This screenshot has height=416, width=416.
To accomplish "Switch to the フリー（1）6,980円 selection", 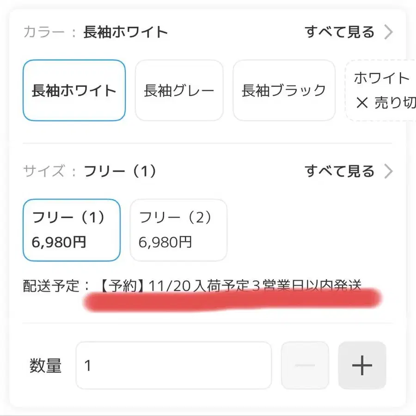I will (72, 230).
